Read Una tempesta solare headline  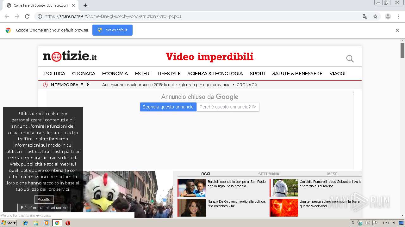pos(330,204)
